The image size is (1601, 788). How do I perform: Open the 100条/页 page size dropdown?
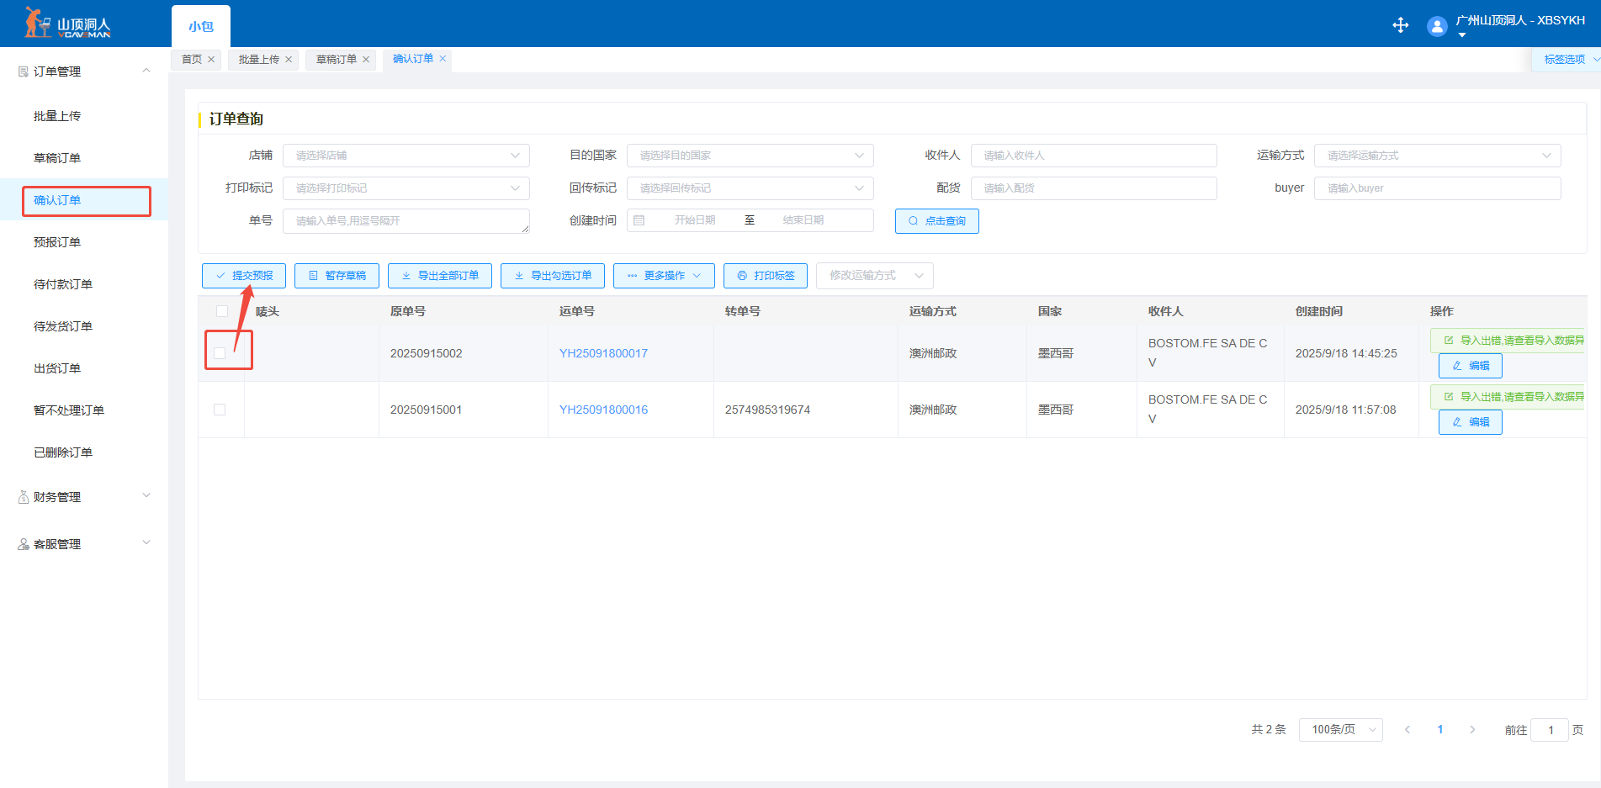[x=1340, y=730]
